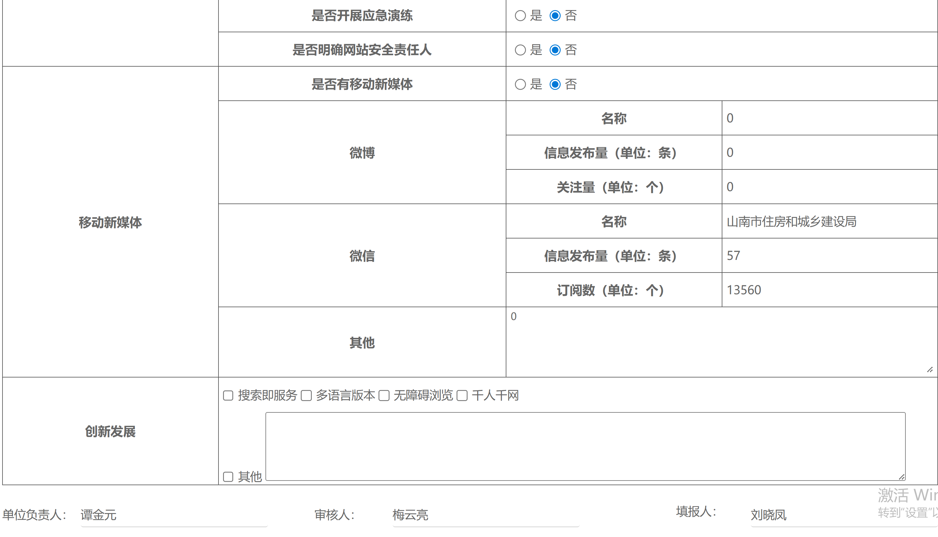Click the 创新发展 其他 description textarea
The width and height of the screenshot is (938, 537).
coord(585,446)
